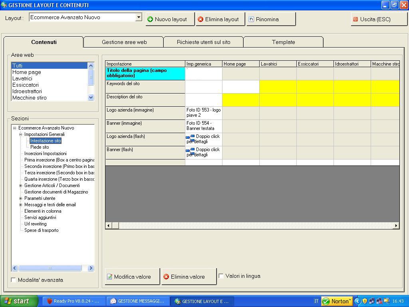This screenshot has height=307, width=409.
Task: Click the Elimina valore red X icon
Action: pyautogui.click(x=166, y=277)
